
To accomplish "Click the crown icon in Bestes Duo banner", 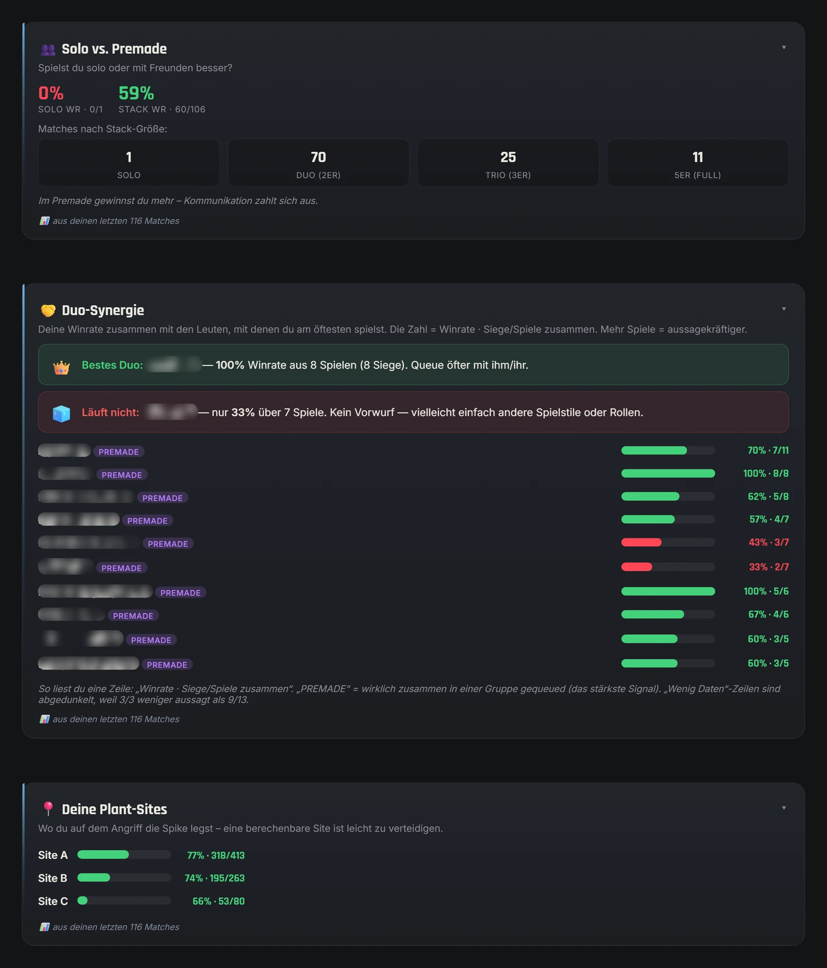I will (62, 367).
